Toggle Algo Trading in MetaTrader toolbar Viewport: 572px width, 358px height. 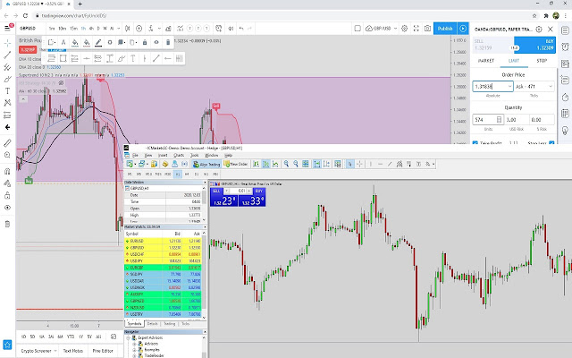pyautogui.click(x=206, y=164)
